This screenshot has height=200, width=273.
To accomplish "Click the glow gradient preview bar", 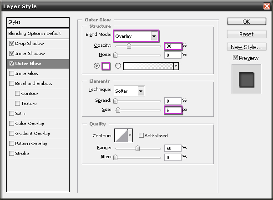I will click(148, 66).
